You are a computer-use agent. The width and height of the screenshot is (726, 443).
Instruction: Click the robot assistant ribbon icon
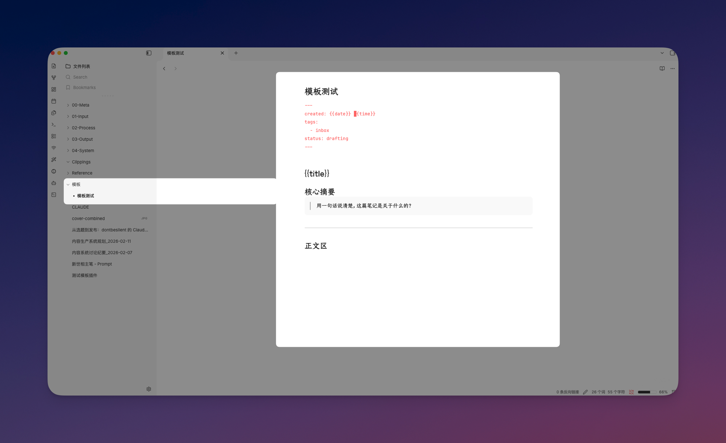54,183
